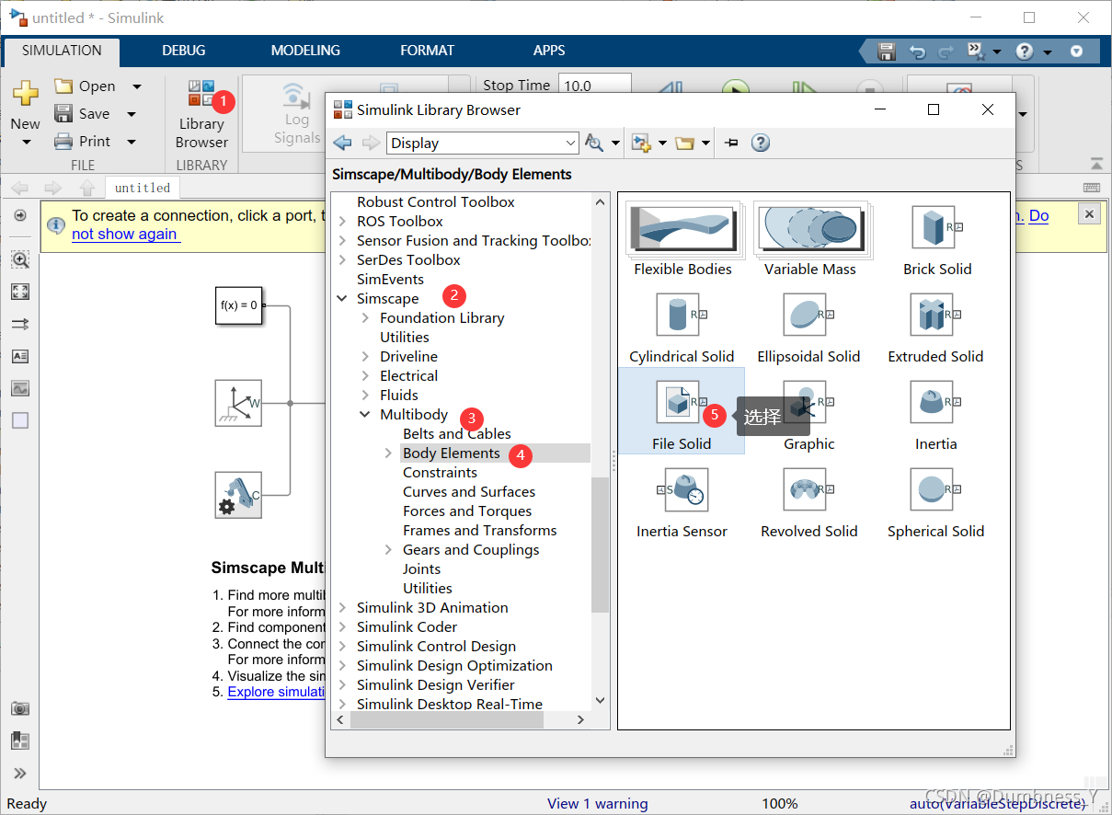1112x815 pixels.
Task: Switch to the DEBUG tab
Action: coord(184,51)
